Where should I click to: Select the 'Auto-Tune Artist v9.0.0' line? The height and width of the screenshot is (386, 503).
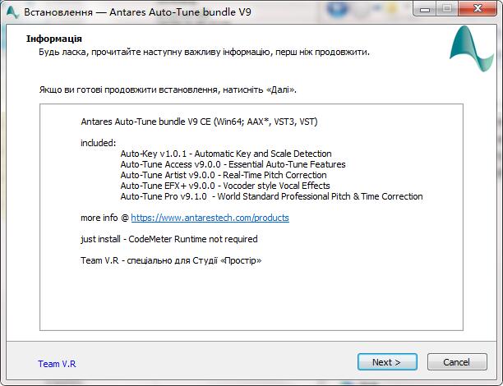point(224,175)
